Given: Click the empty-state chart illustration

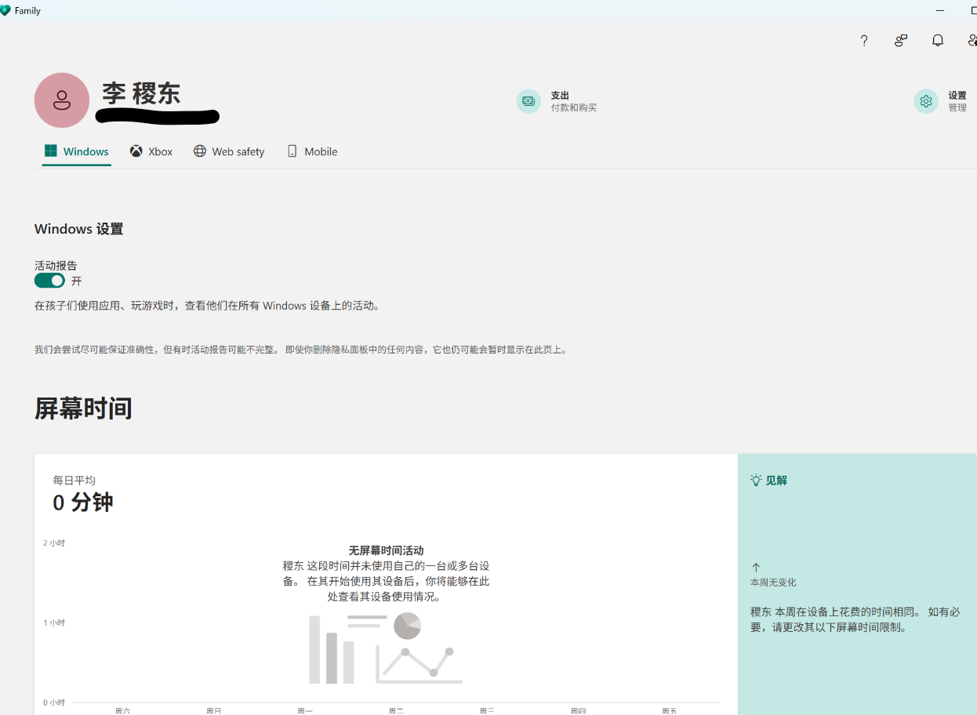Looking at the screenshot, I should tap(386, 648).
